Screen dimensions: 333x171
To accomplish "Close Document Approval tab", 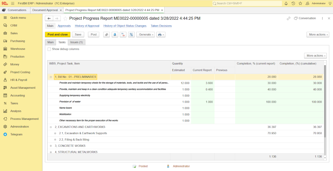I will (61, 10).
